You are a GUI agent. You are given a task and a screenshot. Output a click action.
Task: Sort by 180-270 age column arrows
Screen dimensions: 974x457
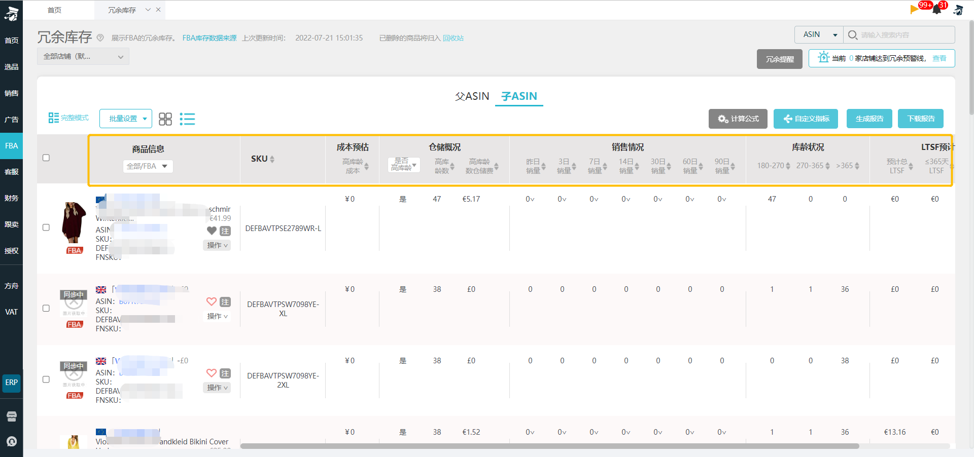click(788, 166)
